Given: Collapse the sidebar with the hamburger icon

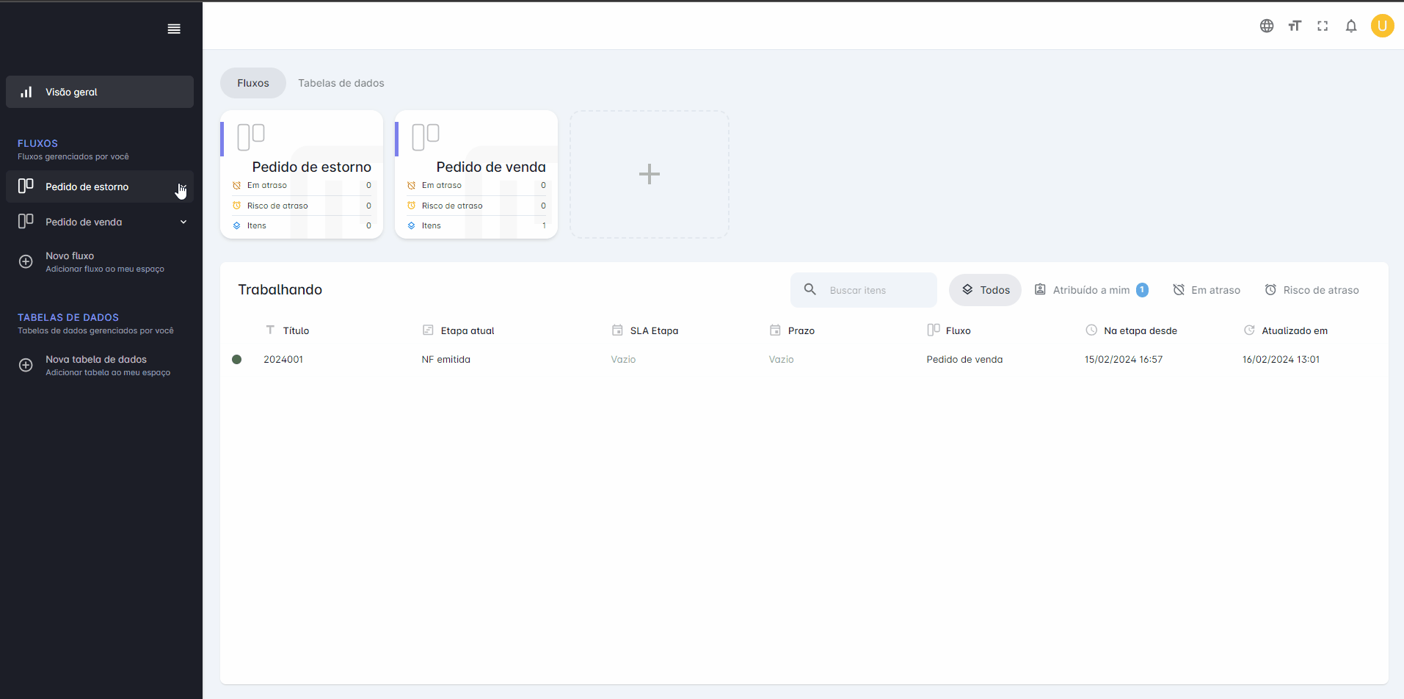Looking at the screenshot, I should pyautogui.click(x=174, y=29).
